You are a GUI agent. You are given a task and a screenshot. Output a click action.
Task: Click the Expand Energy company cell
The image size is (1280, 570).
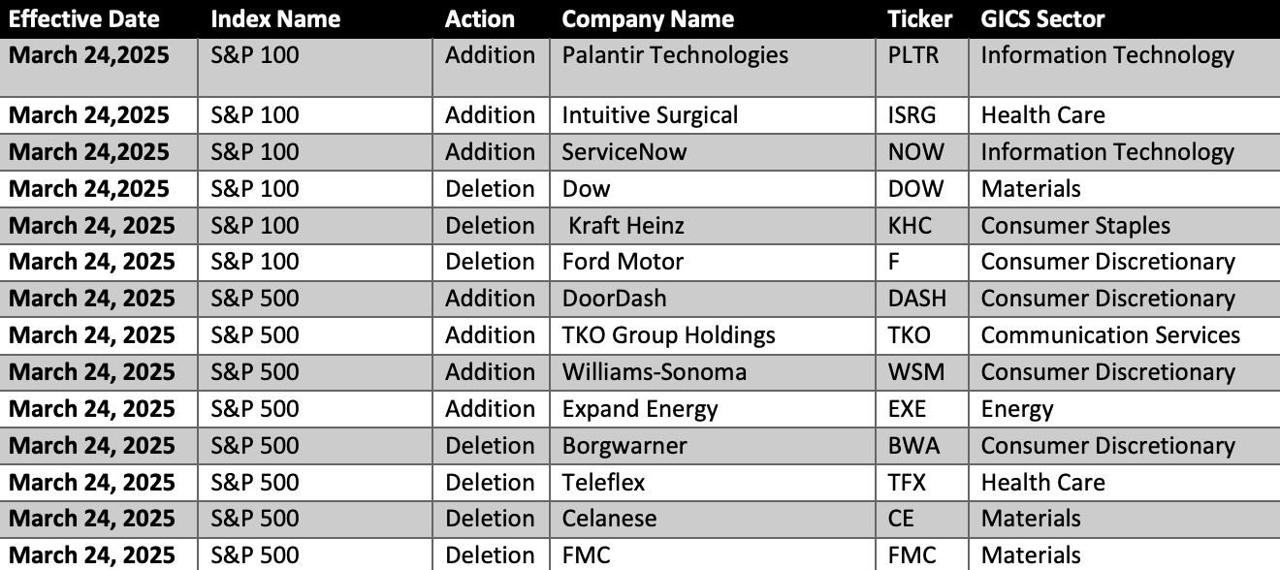(x=712, y=409)
